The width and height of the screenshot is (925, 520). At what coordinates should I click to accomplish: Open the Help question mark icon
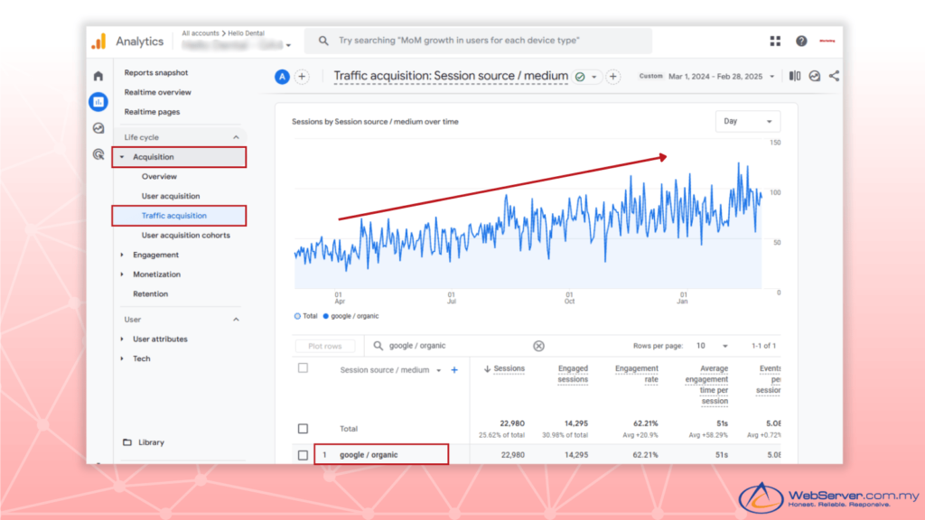coord(801,41)
